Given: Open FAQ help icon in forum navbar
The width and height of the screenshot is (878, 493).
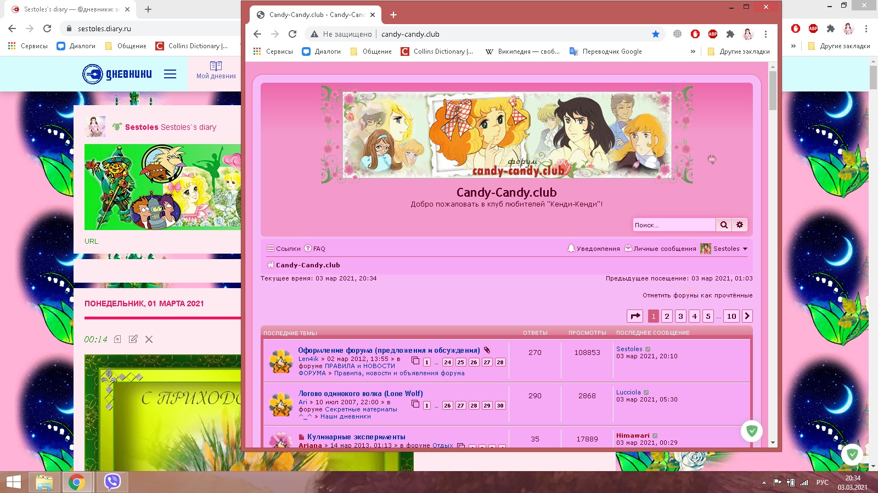Looking at the screenshot, I should coord(308,249).
